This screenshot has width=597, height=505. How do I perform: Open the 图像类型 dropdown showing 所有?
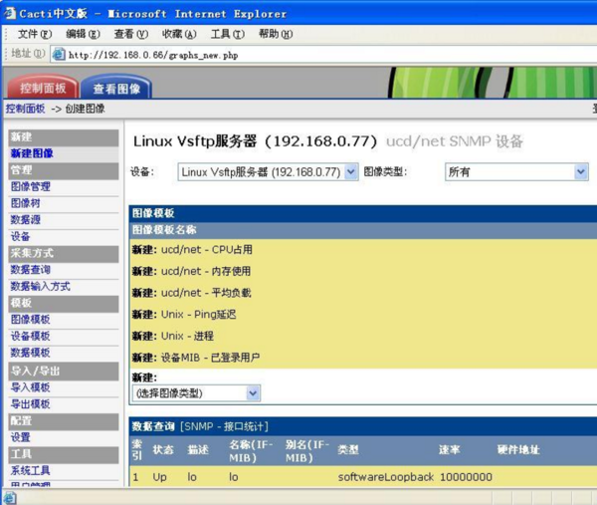coord(516,172)
